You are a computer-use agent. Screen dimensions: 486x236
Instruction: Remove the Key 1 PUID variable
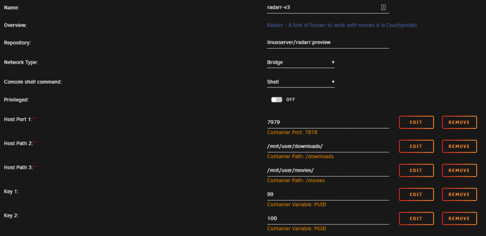[x=459, y=194]
